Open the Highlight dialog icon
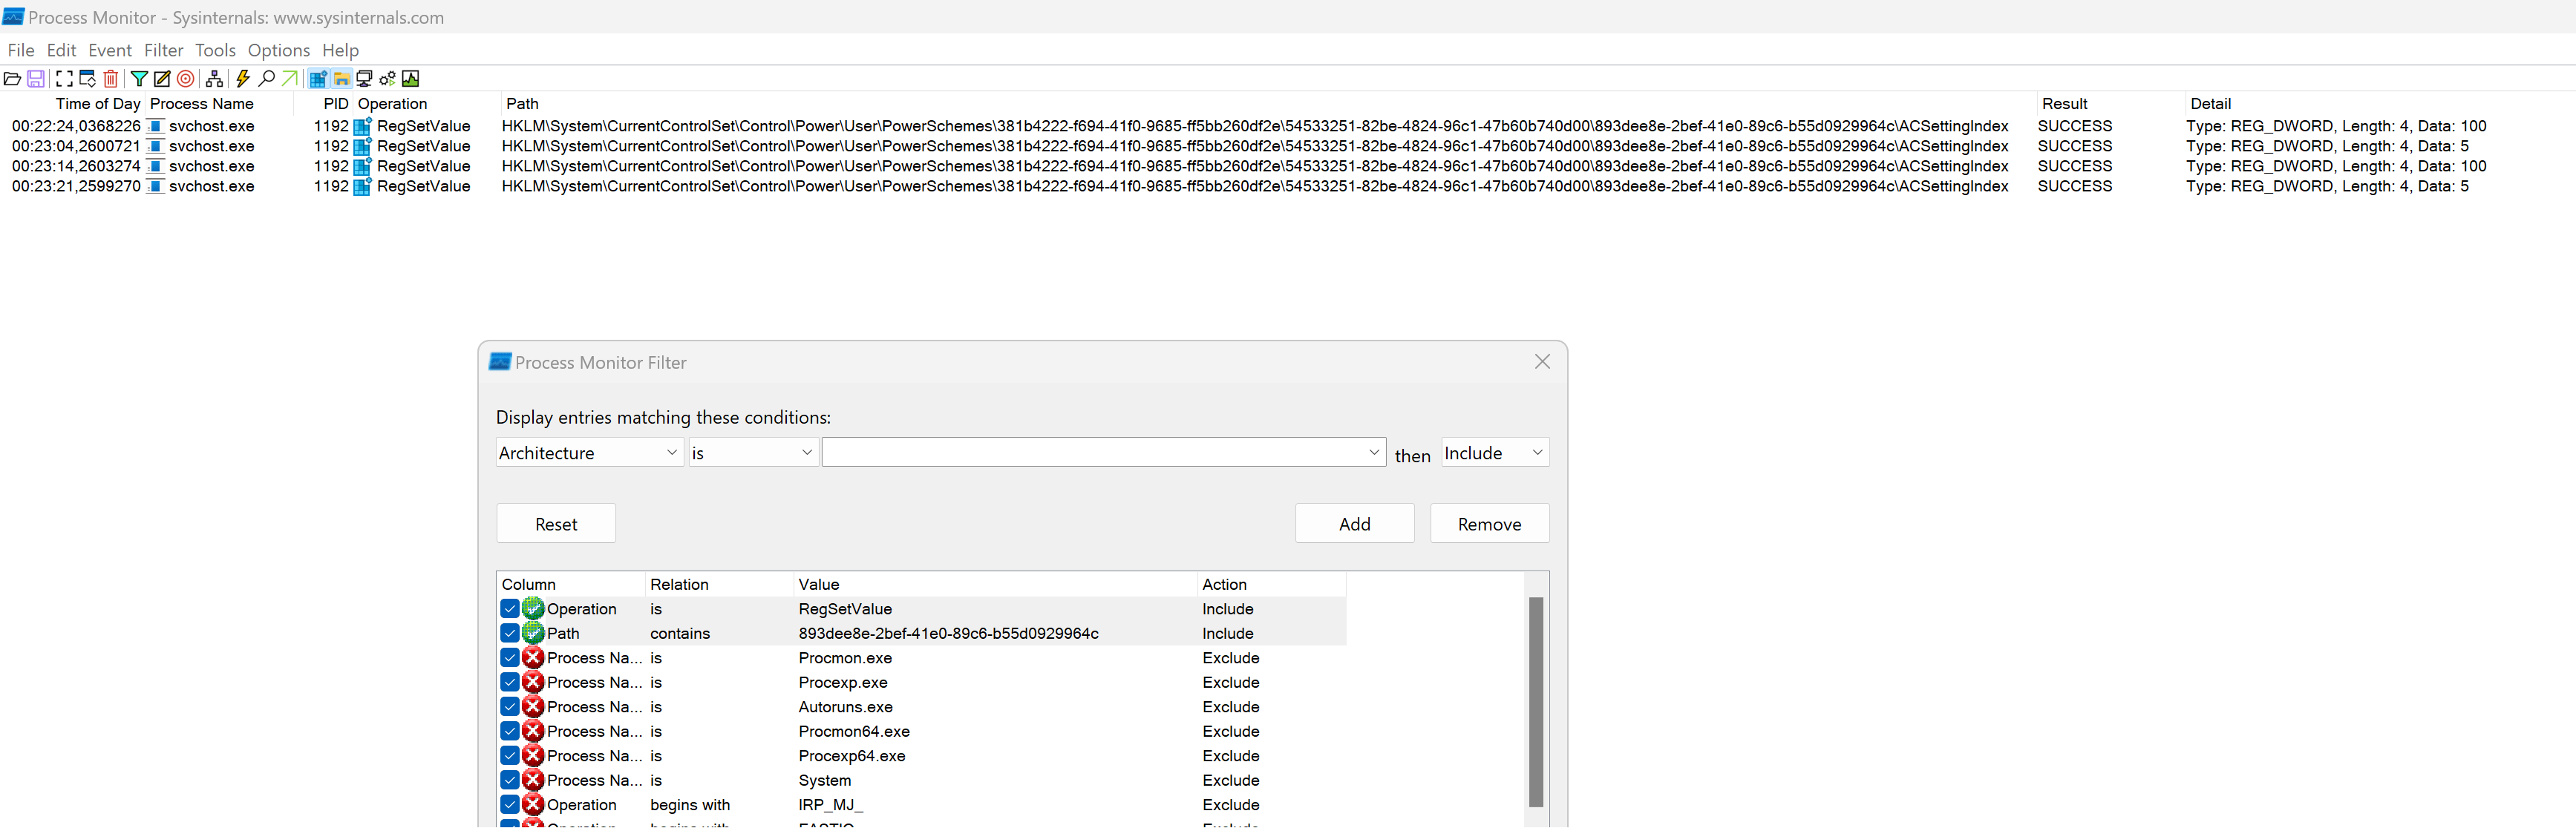 pos(162,79)
